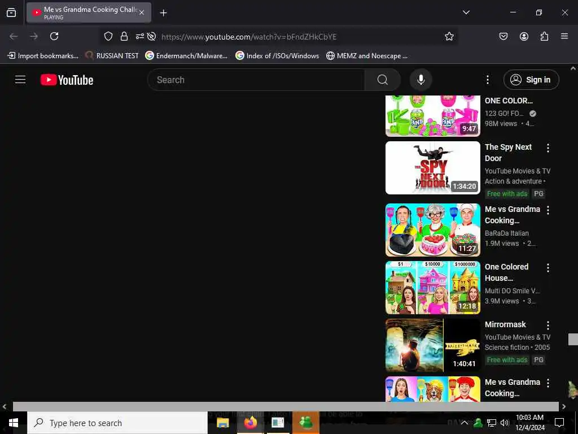Show hidden system tray icons chevron
This screenshot has height=434, width=578.
click(465, 423)
